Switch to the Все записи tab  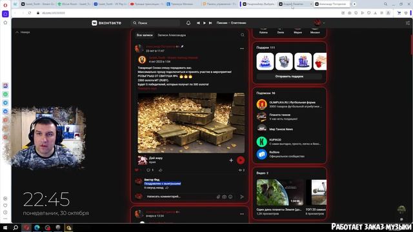tap(145, 35)
